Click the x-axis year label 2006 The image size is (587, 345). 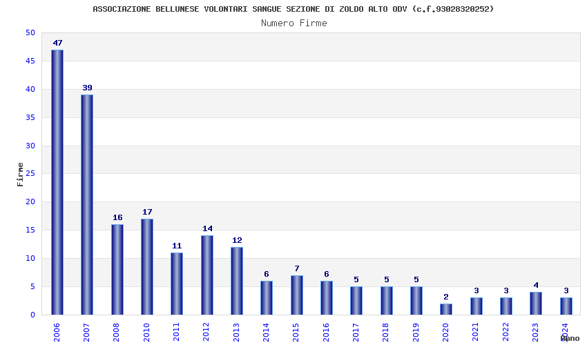57,333
